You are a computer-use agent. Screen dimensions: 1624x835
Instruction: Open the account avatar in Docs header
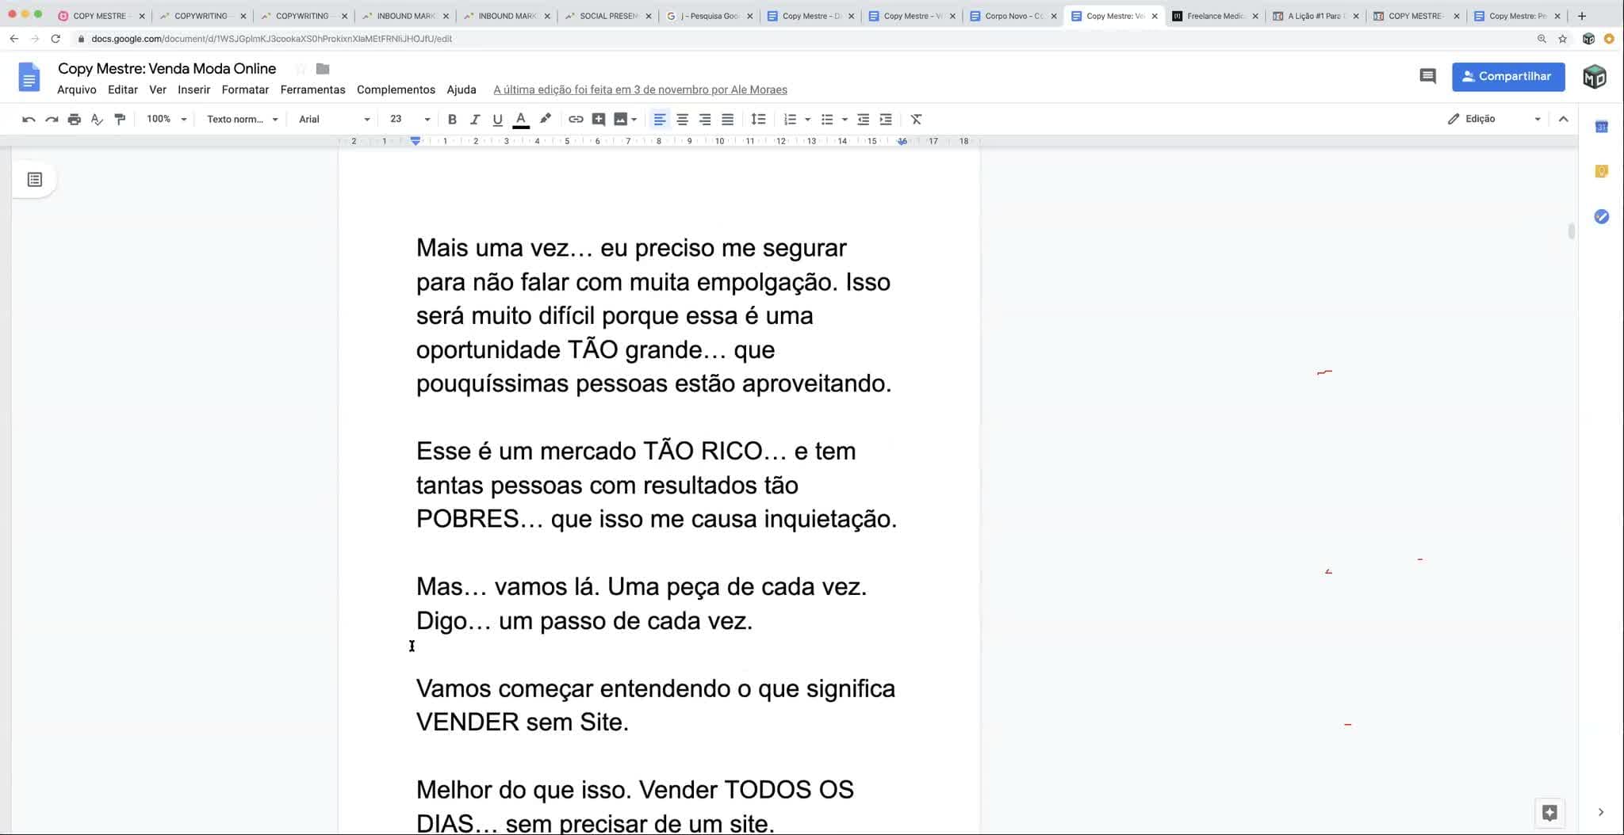pos(1595,77)
